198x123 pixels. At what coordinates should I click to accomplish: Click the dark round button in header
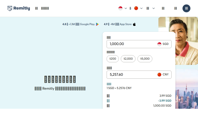click(186, 9)
